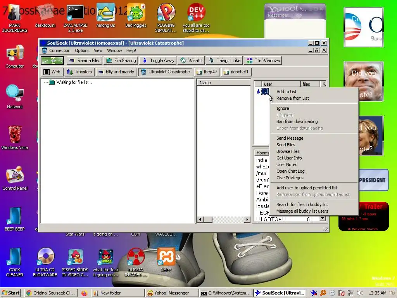This screenshot has width=397, height=298.
Task: Open the Options menu
Action: pos(82,50)
